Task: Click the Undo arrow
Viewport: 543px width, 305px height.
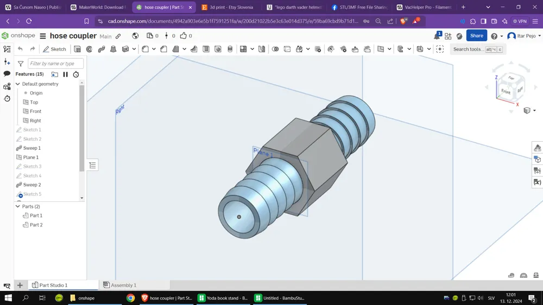Action: pyautogui.click(x=20, y=49)
